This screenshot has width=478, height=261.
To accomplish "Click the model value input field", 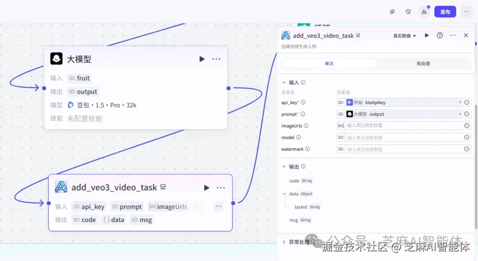I will (x=404, y=137).
